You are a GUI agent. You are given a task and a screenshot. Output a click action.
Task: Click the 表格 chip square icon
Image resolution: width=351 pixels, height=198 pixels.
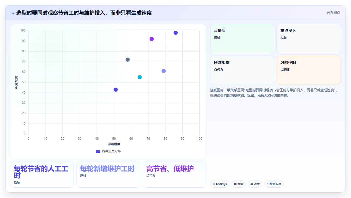coord(235,184)
